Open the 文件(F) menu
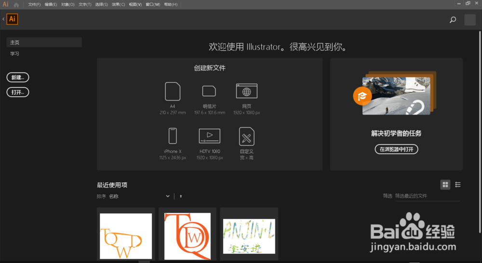482x263 pixels. [x=34, y=5]
